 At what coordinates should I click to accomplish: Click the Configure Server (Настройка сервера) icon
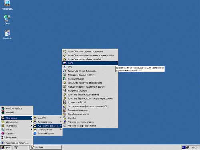click(64, 90)
